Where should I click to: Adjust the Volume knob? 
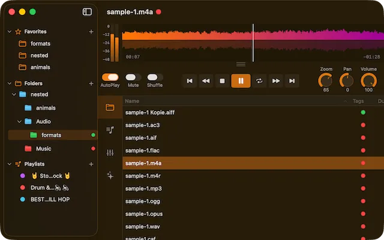point(368,80)
